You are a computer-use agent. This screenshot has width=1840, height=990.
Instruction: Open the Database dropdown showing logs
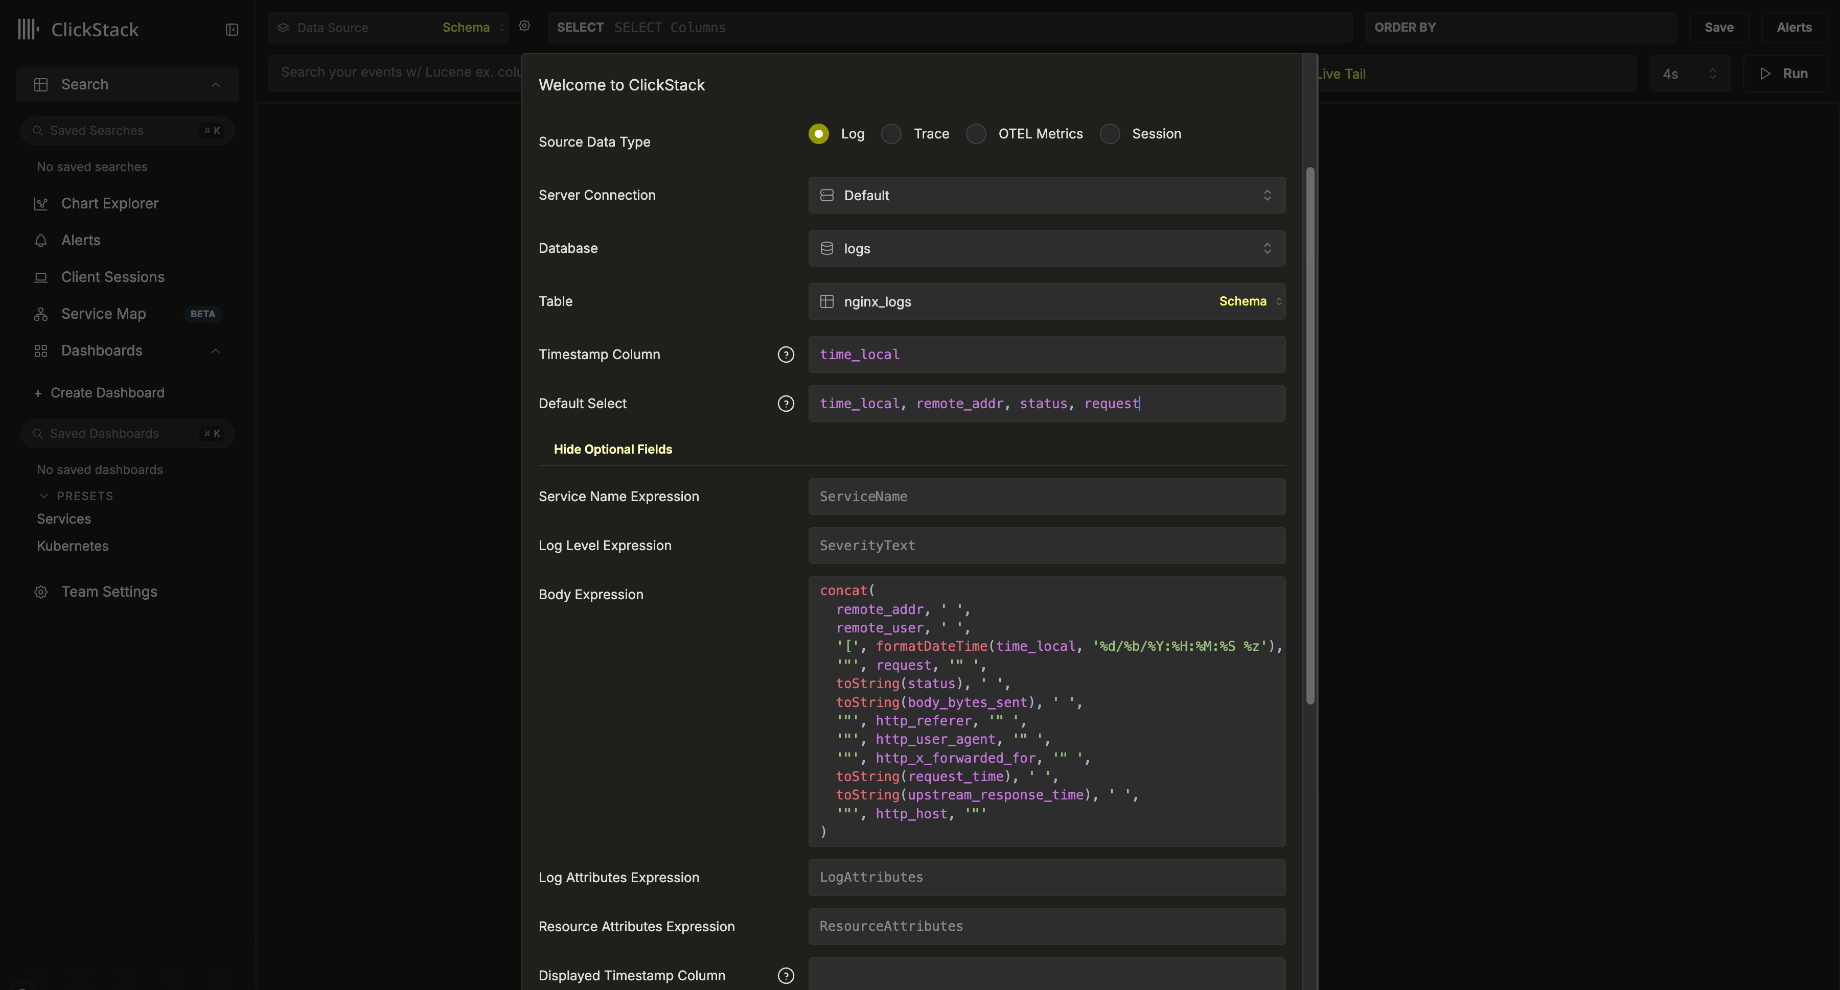tap(1046, 248)
